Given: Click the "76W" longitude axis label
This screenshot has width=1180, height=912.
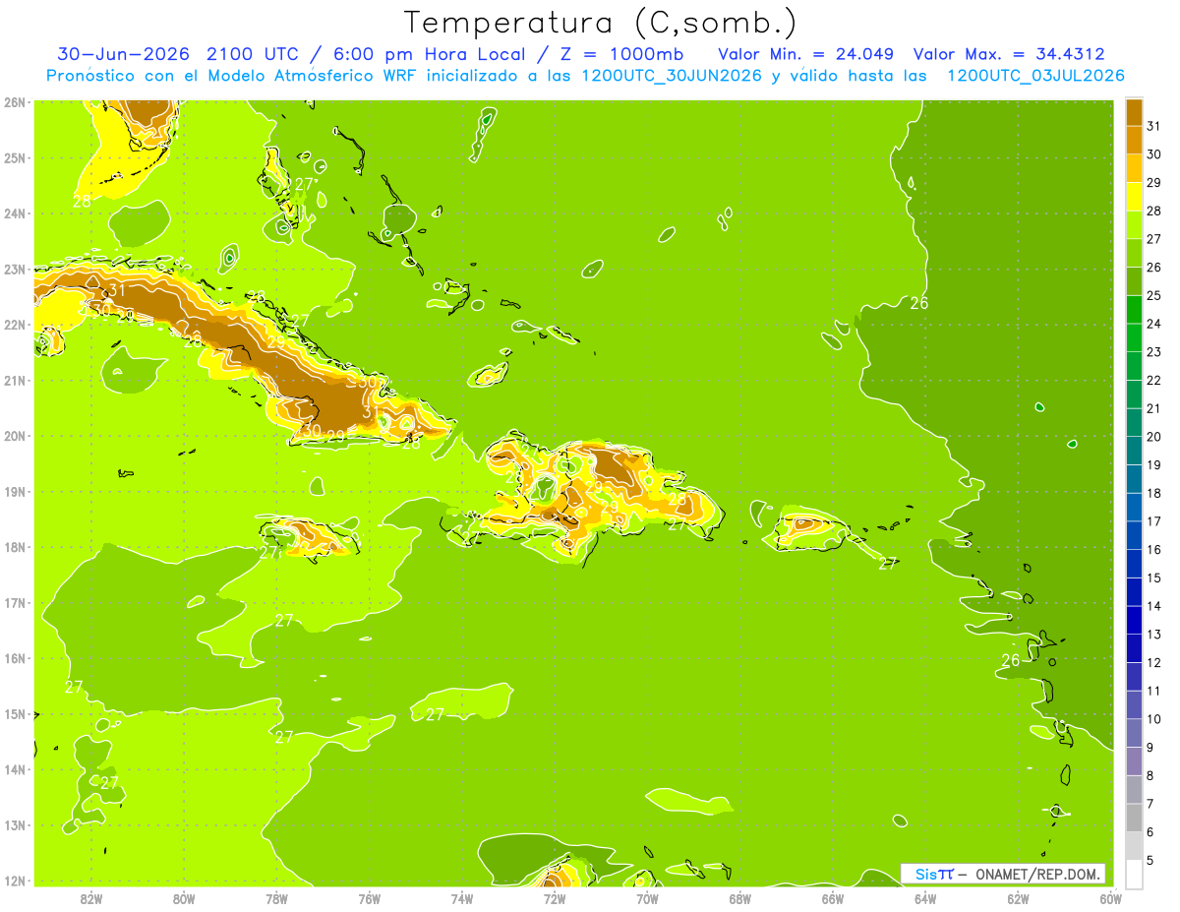Looking at the screenshot, I should [x=369, y=897].
